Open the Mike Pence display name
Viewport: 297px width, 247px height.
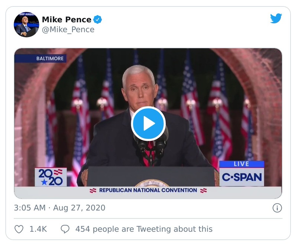point(67,19)
